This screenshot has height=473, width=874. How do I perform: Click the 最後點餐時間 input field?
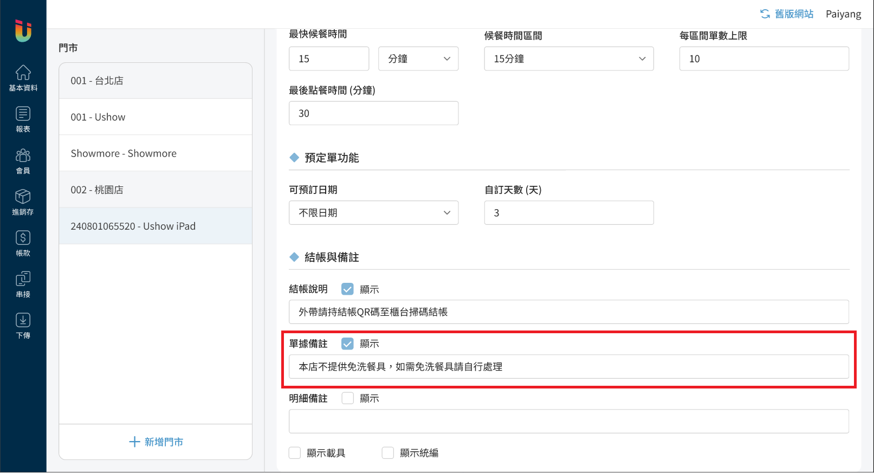[373, 113]
